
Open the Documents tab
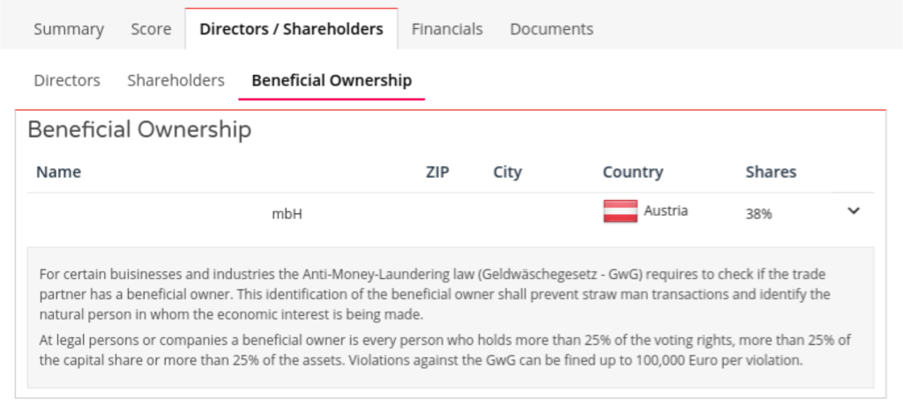551,29
